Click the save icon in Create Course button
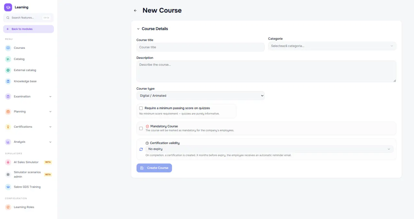Screen dimensions: 414x219 142,168
